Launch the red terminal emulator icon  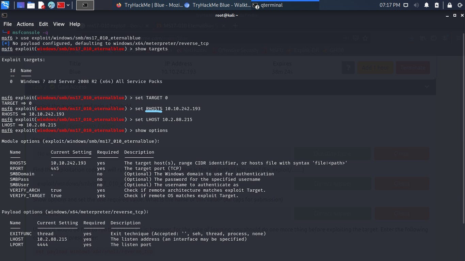[61, 5]
